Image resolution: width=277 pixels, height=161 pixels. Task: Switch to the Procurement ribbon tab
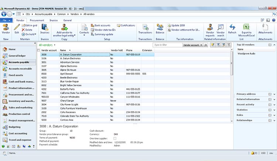(x=37, y=21)
